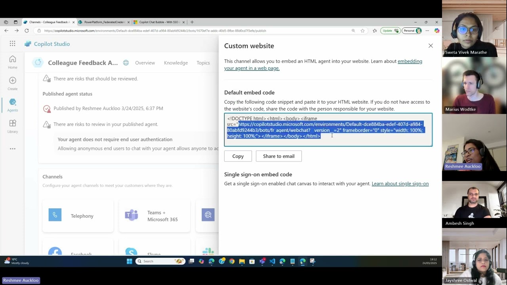Open the Edge Copilot sidebar icon
507x285 pixels.
[x=436, y=30]
